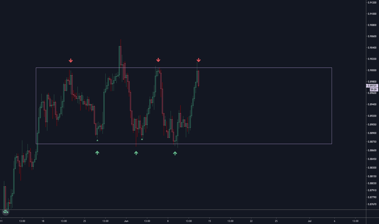This screenshot has height=224, width=379.
Task: Click the 0.89200 price axis label
Action: coord(372,116)
